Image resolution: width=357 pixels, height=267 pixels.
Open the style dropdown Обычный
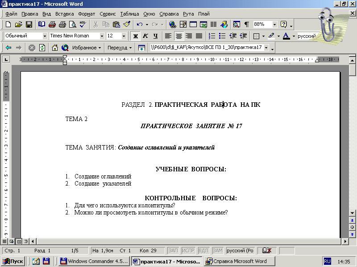pyautogui.click(x=45, y=36)
